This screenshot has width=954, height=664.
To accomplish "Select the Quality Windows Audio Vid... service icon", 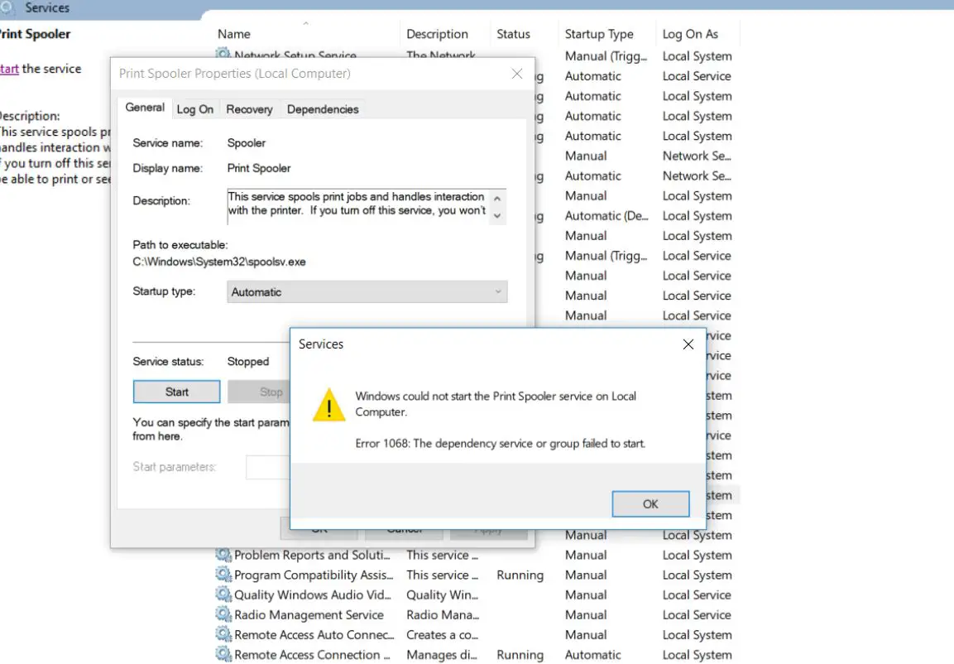I will (223, 594).
